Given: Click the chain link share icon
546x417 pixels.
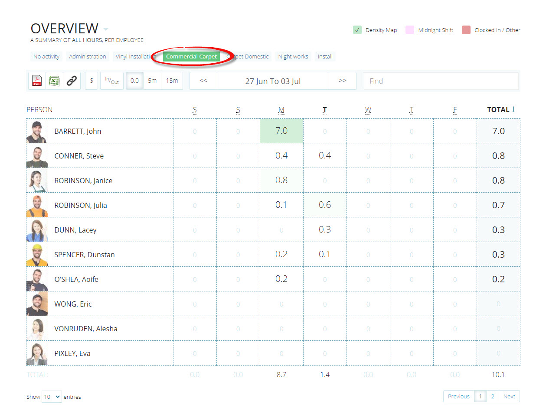Looking at the screenshot, I should coord(72,81).
